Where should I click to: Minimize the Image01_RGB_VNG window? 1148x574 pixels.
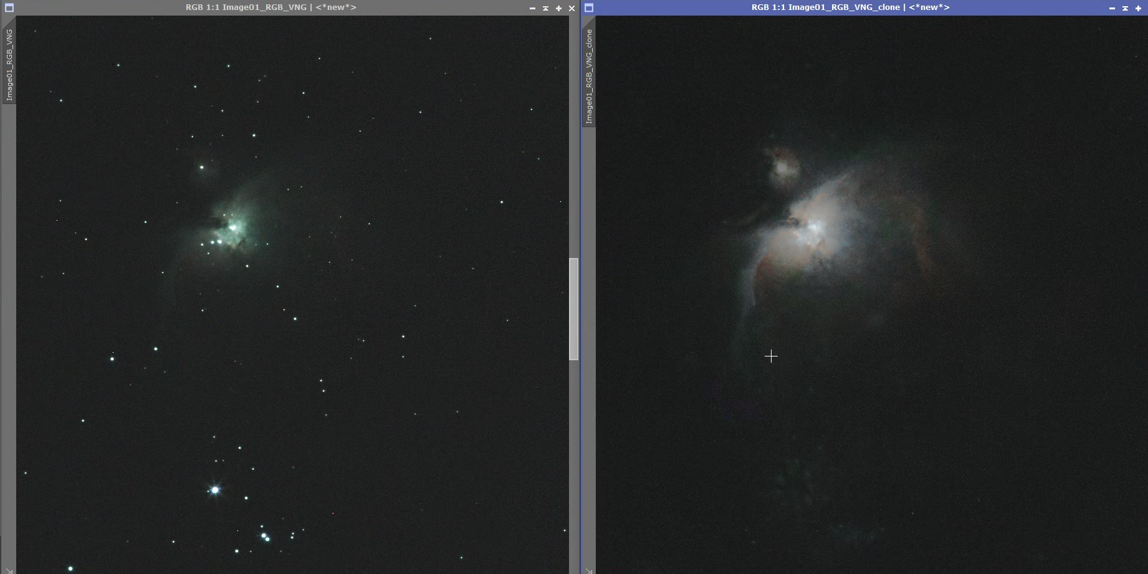(x=532, y=8)
